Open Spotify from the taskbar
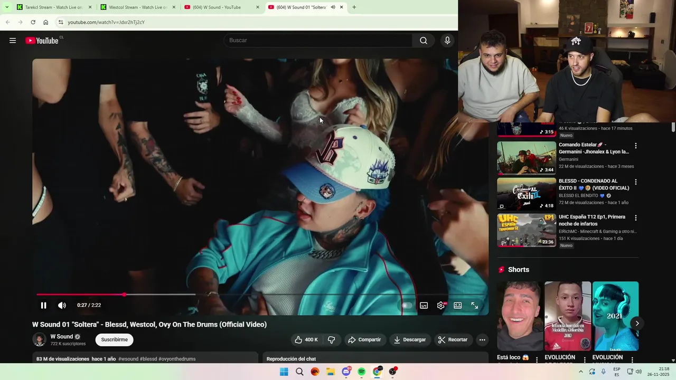 point(361,372)
